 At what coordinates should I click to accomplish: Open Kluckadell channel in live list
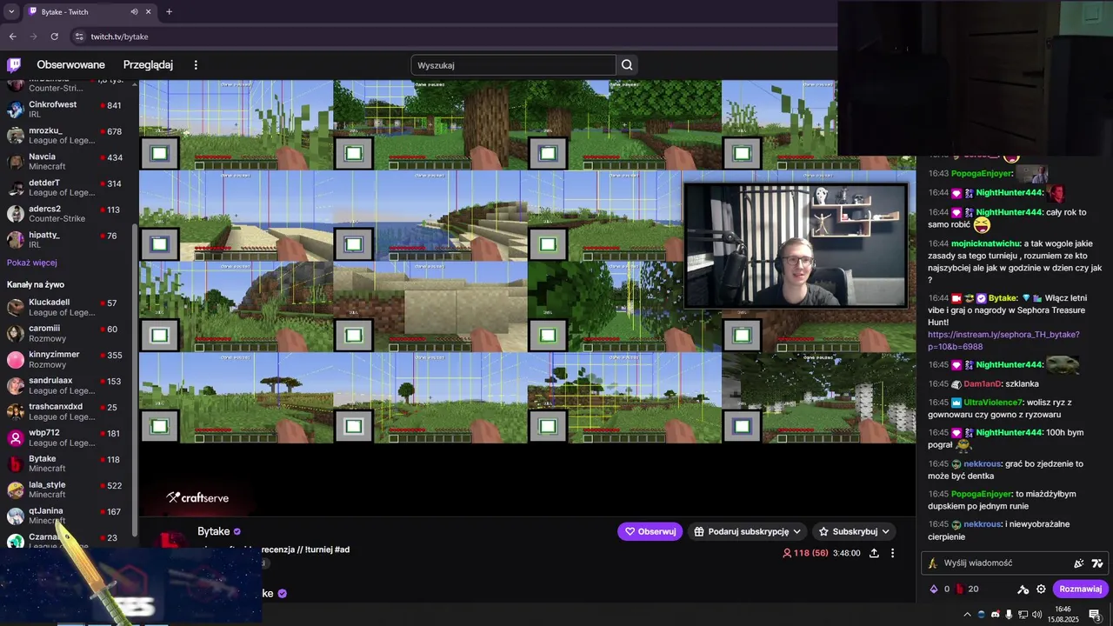pyautogui.click(x=67, y=307)
